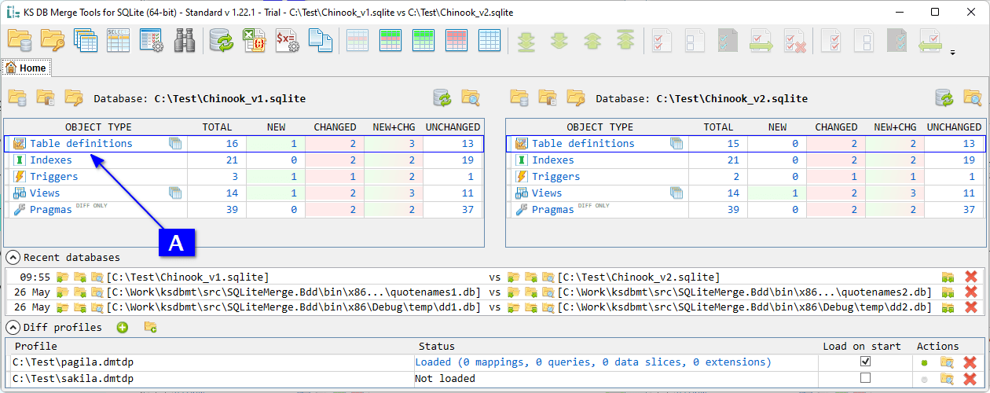This screenshot has width=990, height=393.
Task: Click the copy documents toolbar icon
Action: [x=320, y=40]
